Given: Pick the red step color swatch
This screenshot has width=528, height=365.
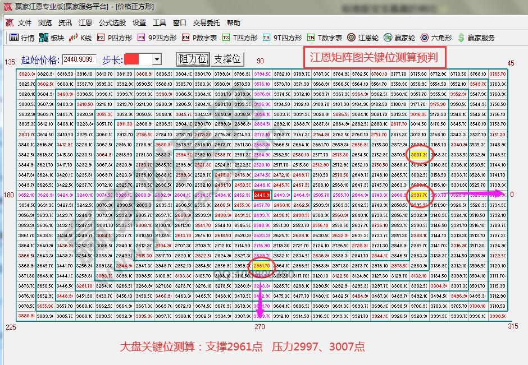Looking at the screenshot, I should [133, 59].
